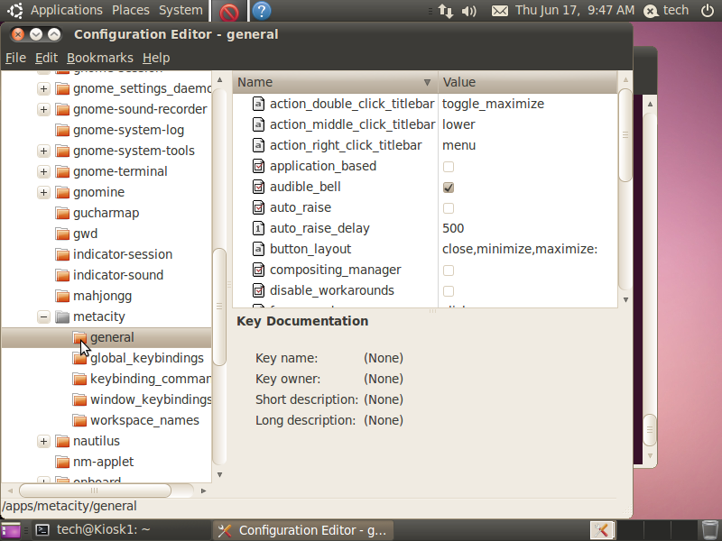Click the integer icon beside auto_raise_delay

click(258, 228)
